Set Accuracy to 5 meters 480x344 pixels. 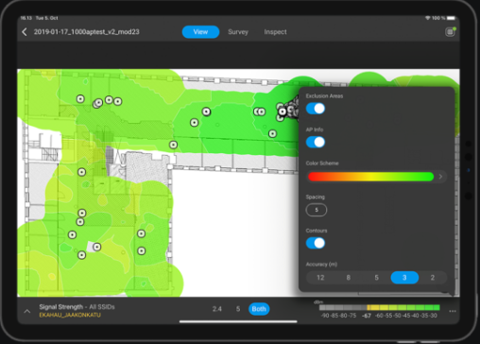376,278
